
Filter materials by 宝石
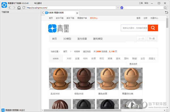[x=143, y=59]
